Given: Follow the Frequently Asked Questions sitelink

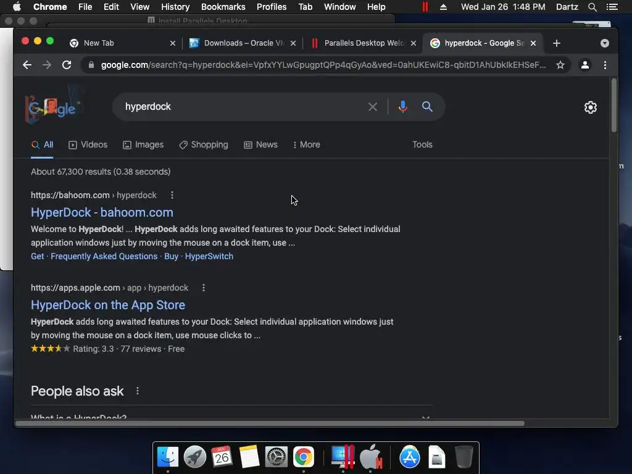Looking at the screenshot, I should (x=104, y=256).
